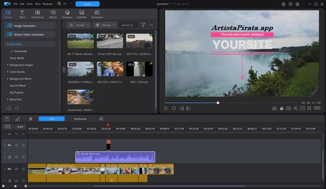Select the IMG_1250.mp4 thumbnail
The width and height of the screenshot is (326, 189).
(x=139, y=69)
